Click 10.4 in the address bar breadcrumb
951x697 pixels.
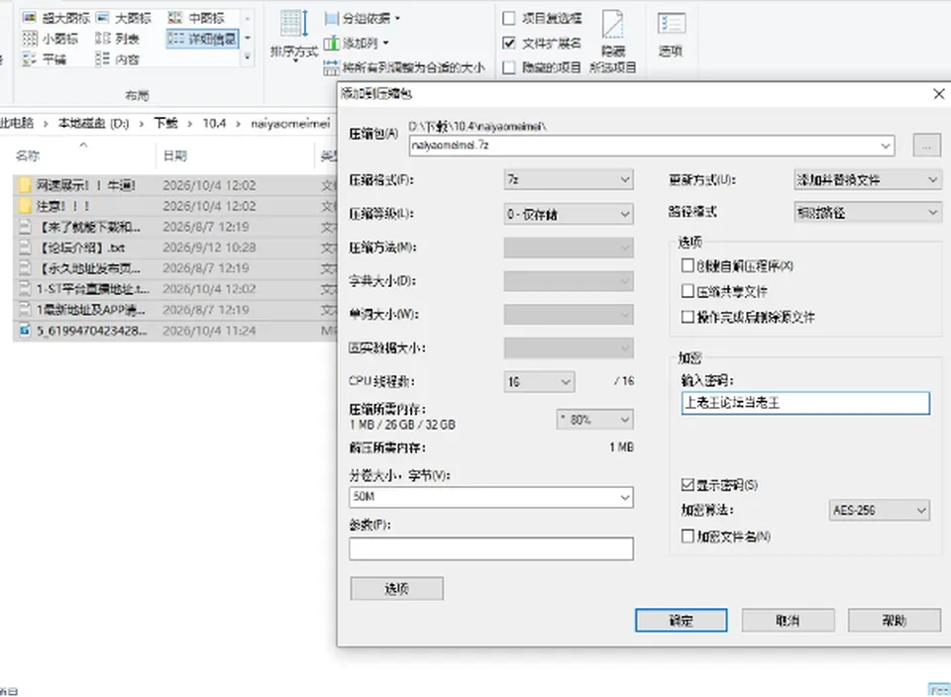(x=214, y=124)
